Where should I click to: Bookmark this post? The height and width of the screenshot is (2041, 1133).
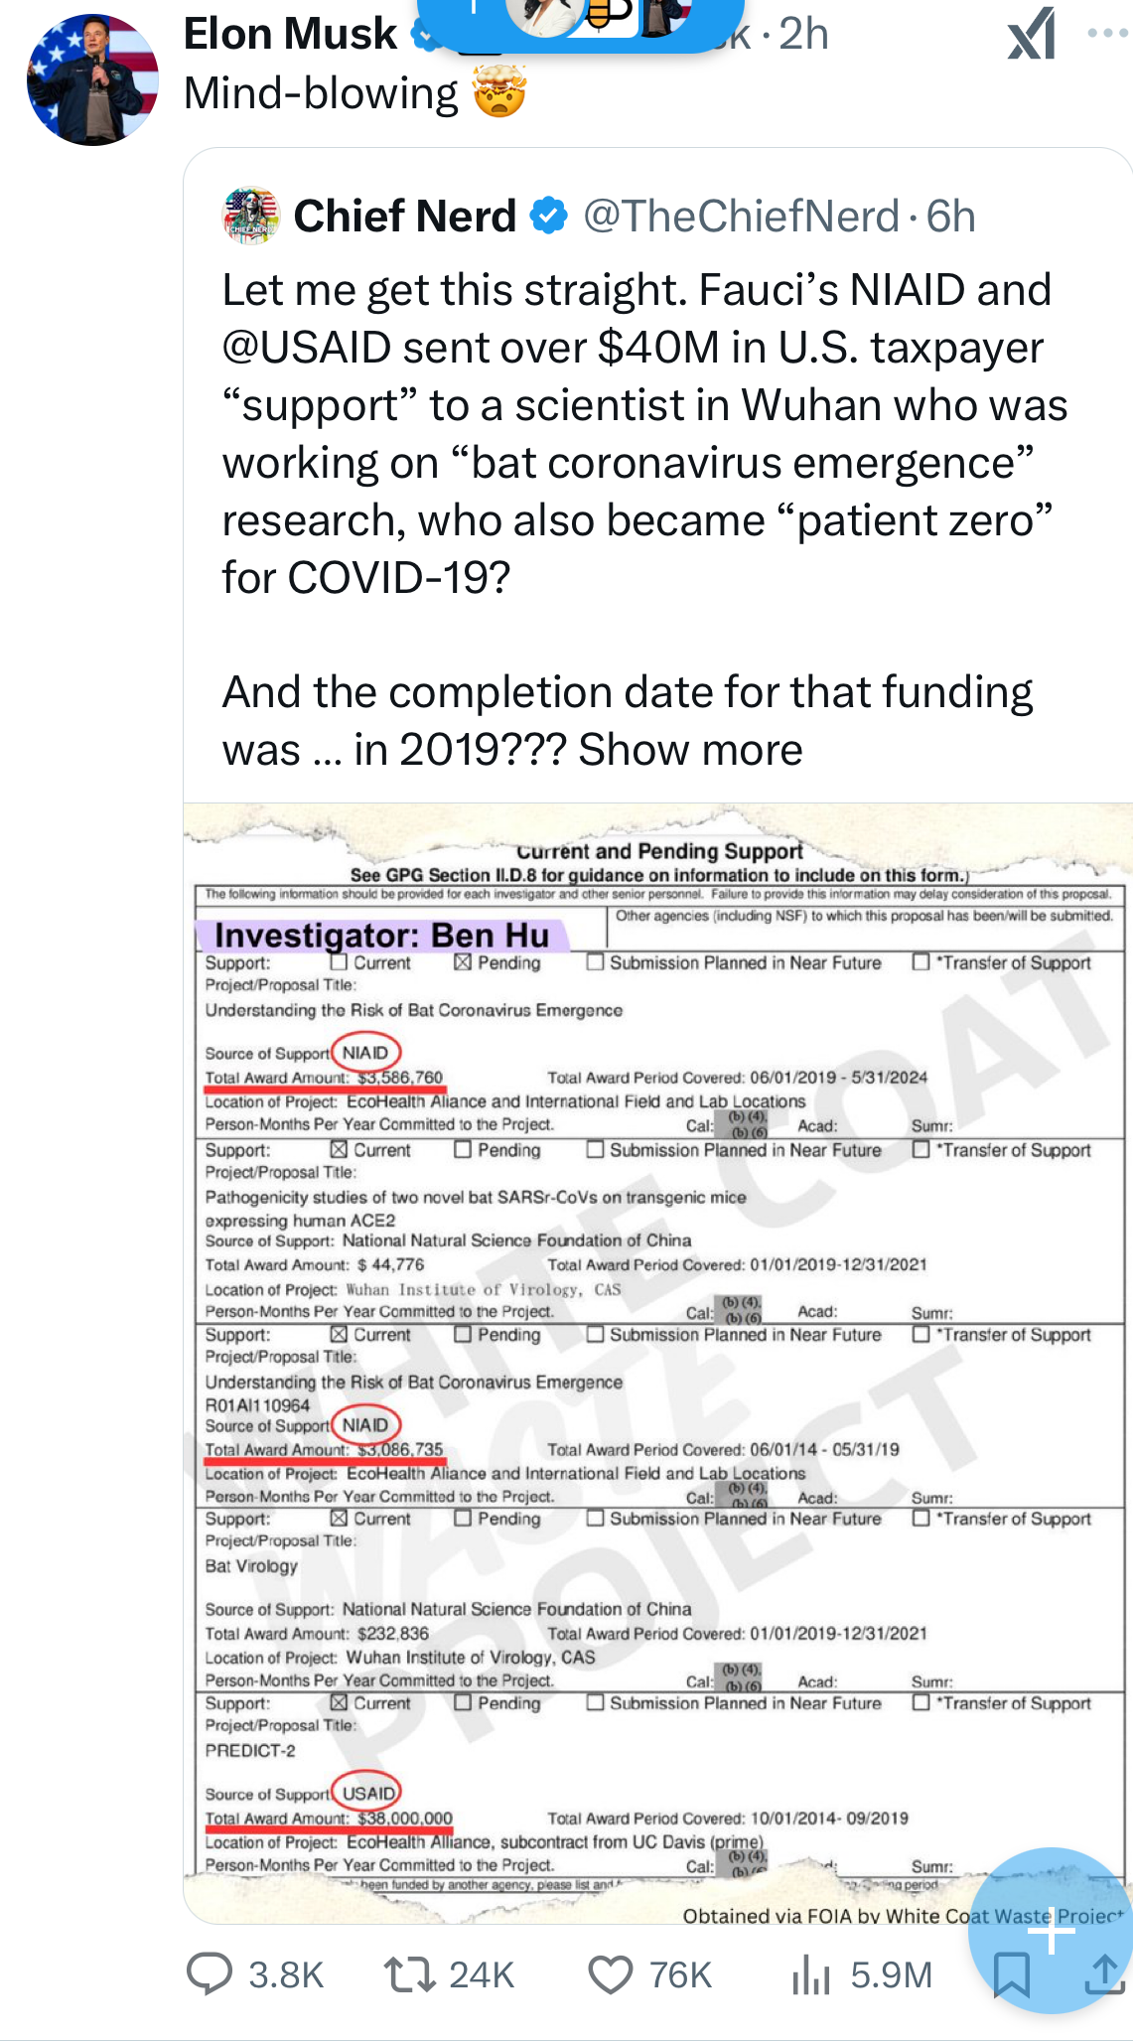pos(1011,1973)
